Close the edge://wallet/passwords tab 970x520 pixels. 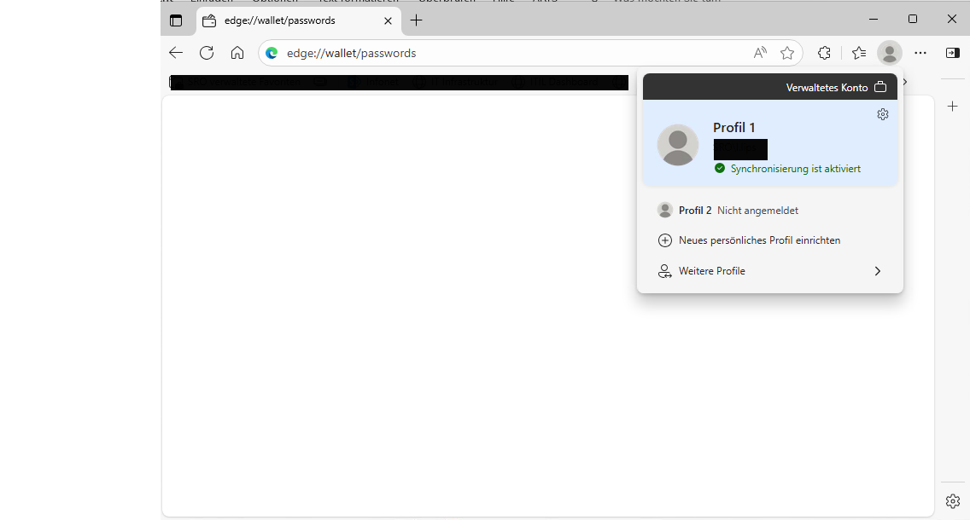388,20
